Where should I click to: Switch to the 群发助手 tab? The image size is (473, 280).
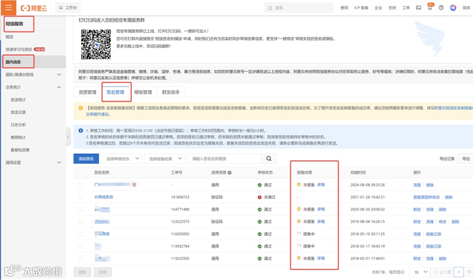tap(171, 92)
